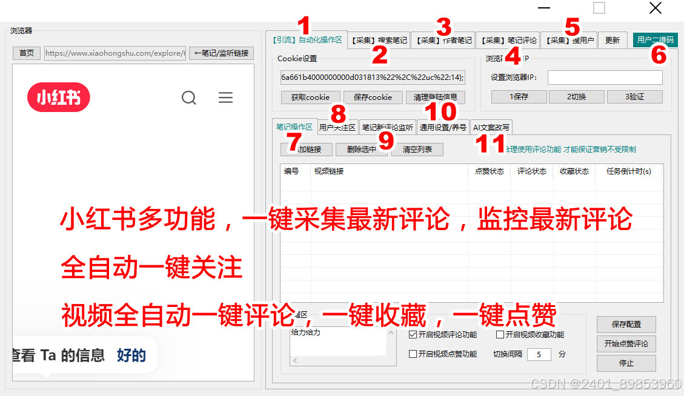Select the 笔记新评论监听 sub-tab
The height and width of the screenshot is (396, 684).
[387, 127]
